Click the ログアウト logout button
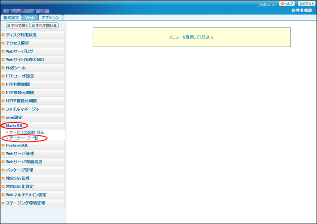This screenshot has width=317, height=224. coord(306,4)
